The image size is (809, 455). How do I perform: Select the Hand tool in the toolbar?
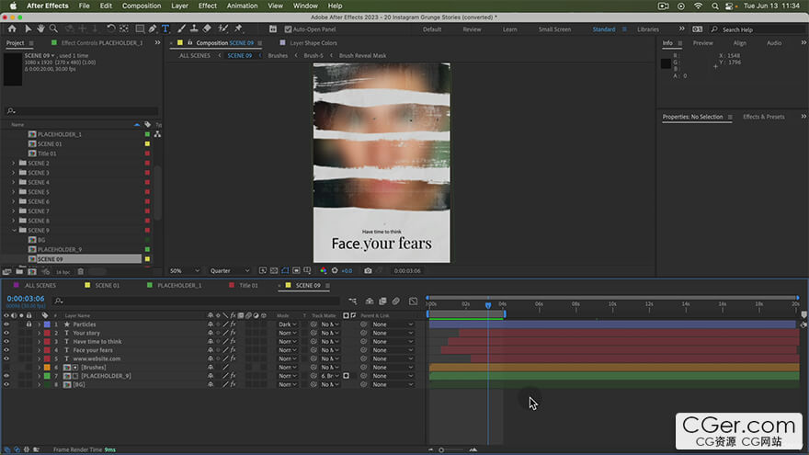pos(40,28)
